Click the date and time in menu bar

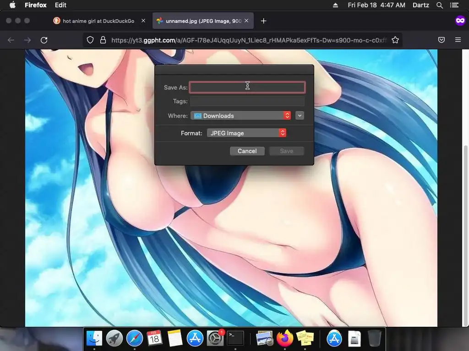coord(376,5)
